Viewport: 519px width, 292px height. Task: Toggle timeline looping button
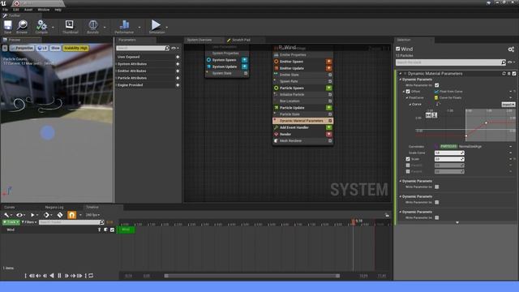[x=91, y=276]
